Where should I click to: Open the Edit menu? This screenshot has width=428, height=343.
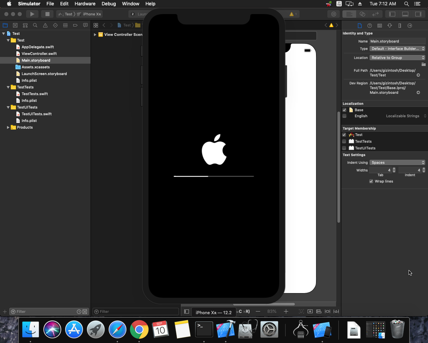(x=64, y=4)
